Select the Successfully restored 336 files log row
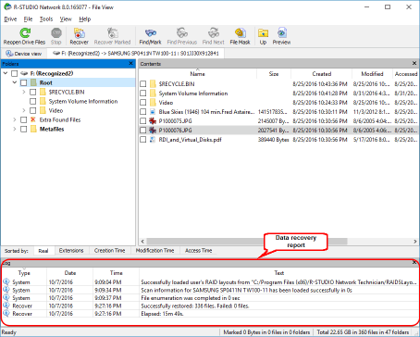Viewport: 420px width, 337px height. pos(210,306)
